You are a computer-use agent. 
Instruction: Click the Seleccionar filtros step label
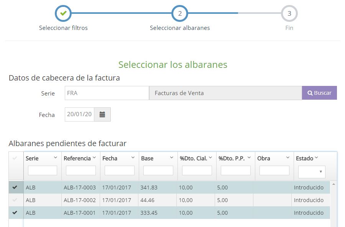coord(63,28)
